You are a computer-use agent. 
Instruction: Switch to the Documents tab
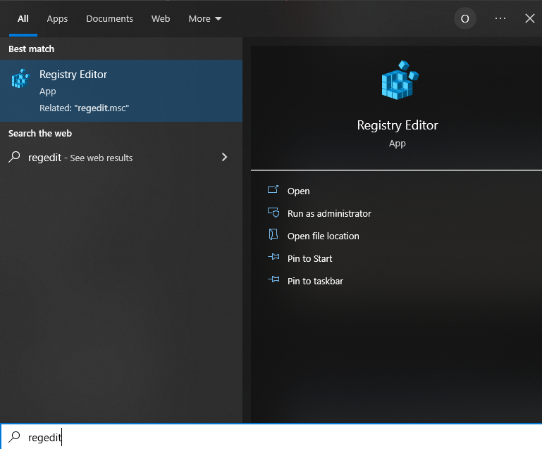[x=109, y=19]
